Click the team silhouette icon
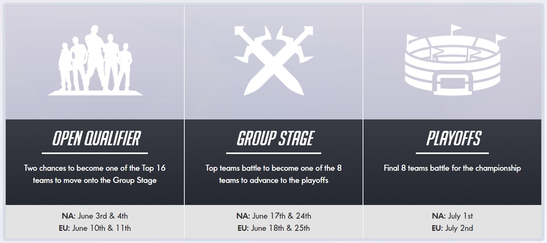Screen dimensions: 547x243 click(x=95, y=60)
